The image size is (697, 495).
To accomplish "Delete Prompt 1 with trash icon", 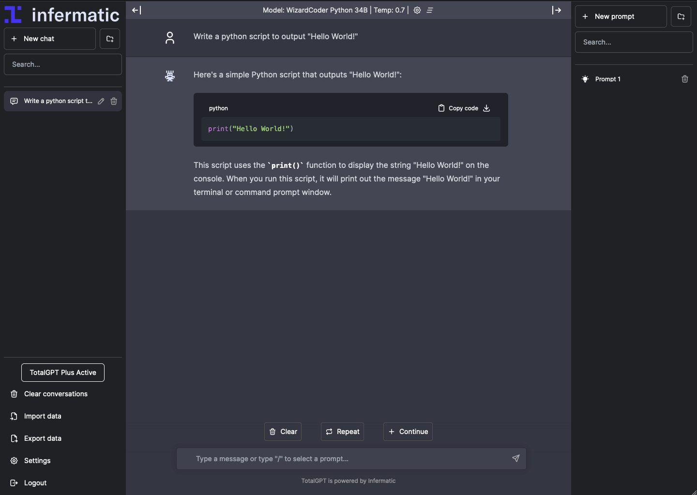I will click(685, 79).
